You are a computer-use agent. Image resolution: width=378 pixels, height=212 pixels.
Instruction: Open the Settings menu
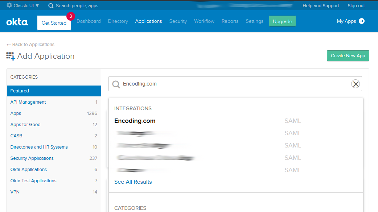pyautogui.click(x=254, y=21)
